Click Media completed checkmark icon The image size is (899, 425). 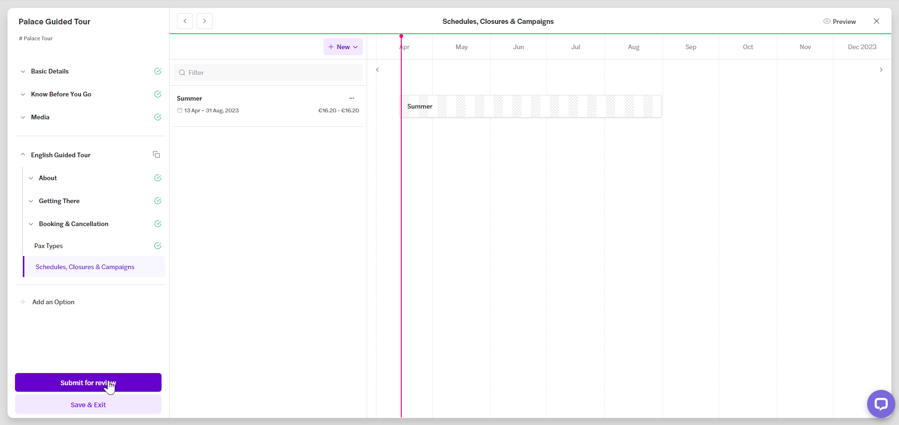158,117
